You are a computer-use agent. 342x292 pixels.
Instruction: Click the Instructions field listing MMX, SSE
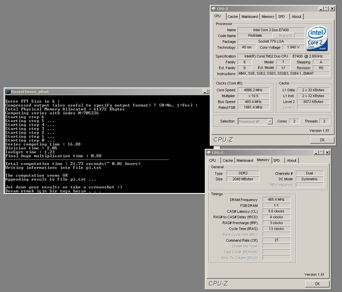coord(283,73)
